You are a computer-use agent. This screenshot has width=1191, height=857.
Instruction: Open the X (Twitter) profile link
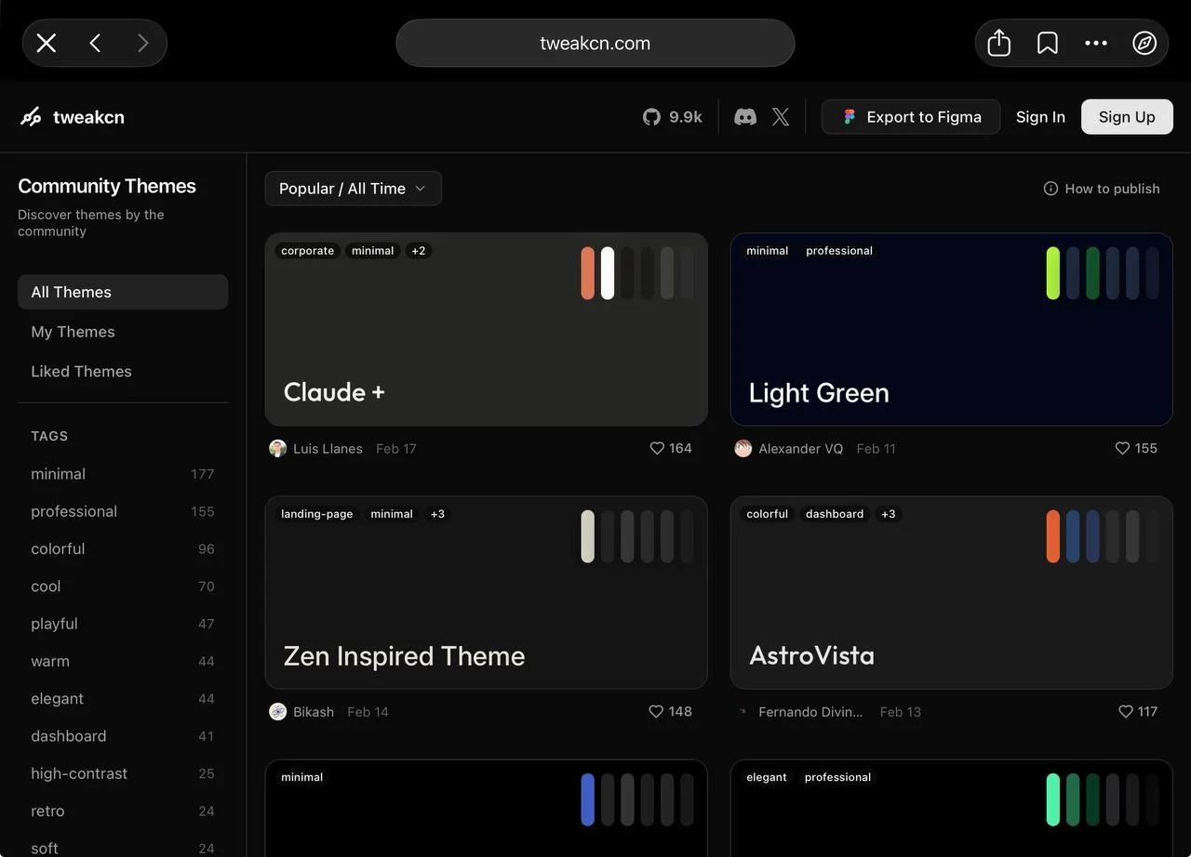coord(781,117)
